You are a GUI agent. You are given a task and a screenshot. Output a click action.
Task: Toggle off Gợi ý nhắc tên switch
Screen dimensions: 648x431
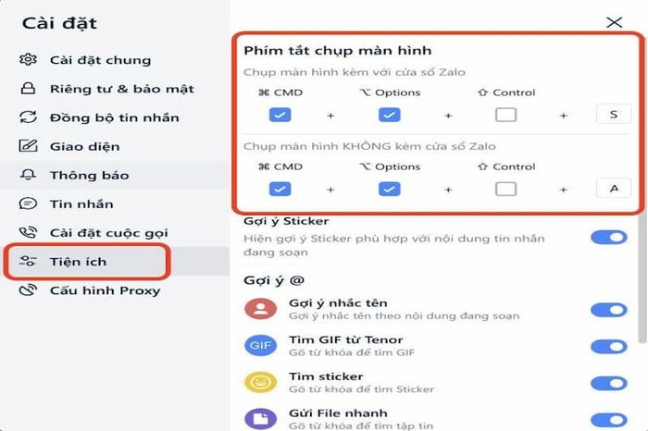pos(609,310)
